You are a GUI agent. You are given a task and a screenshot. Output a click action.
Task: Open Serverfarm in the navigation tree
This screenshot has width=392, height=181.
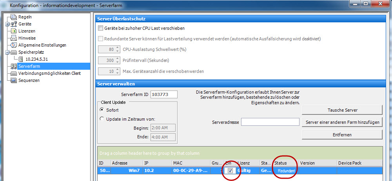pyautogui.click(x=29, y=66)
